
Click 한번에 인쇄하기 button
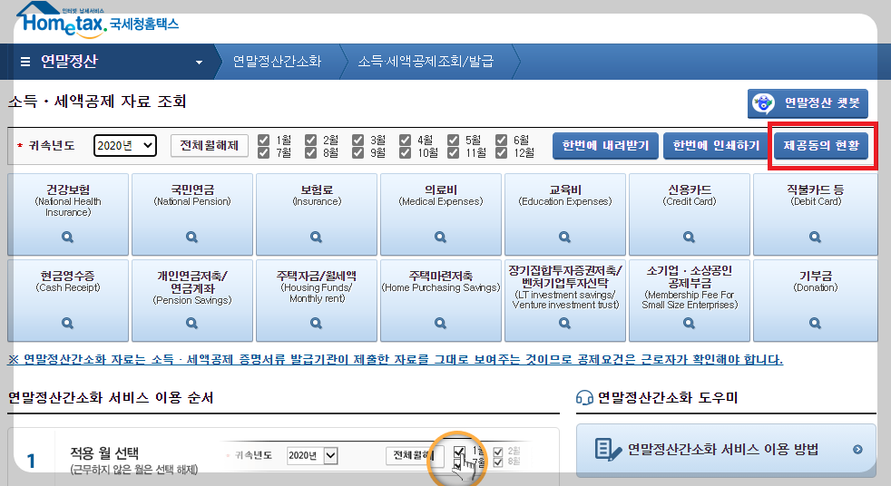(717, 146)
